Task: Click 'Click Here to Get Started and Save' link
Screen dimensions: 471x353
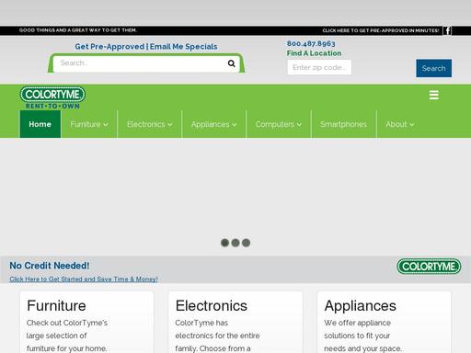Action: (x=84, y=279)
